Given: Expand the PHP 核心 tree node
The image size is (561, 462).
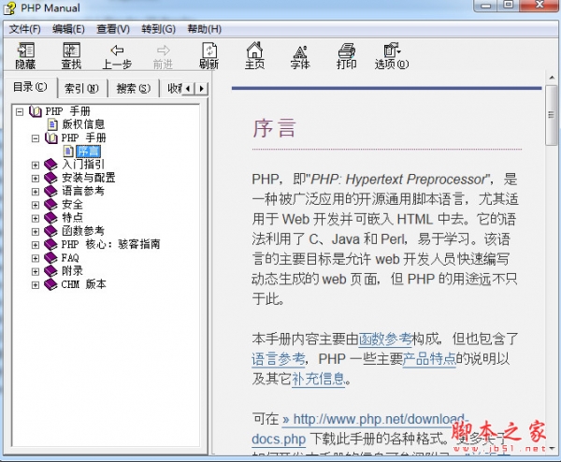Looking at the screenshot, I should 36,245.
